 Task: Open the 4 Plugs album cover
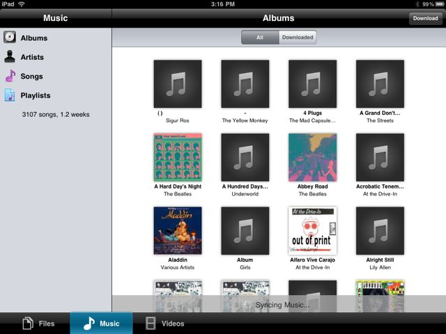coord(312,83)
